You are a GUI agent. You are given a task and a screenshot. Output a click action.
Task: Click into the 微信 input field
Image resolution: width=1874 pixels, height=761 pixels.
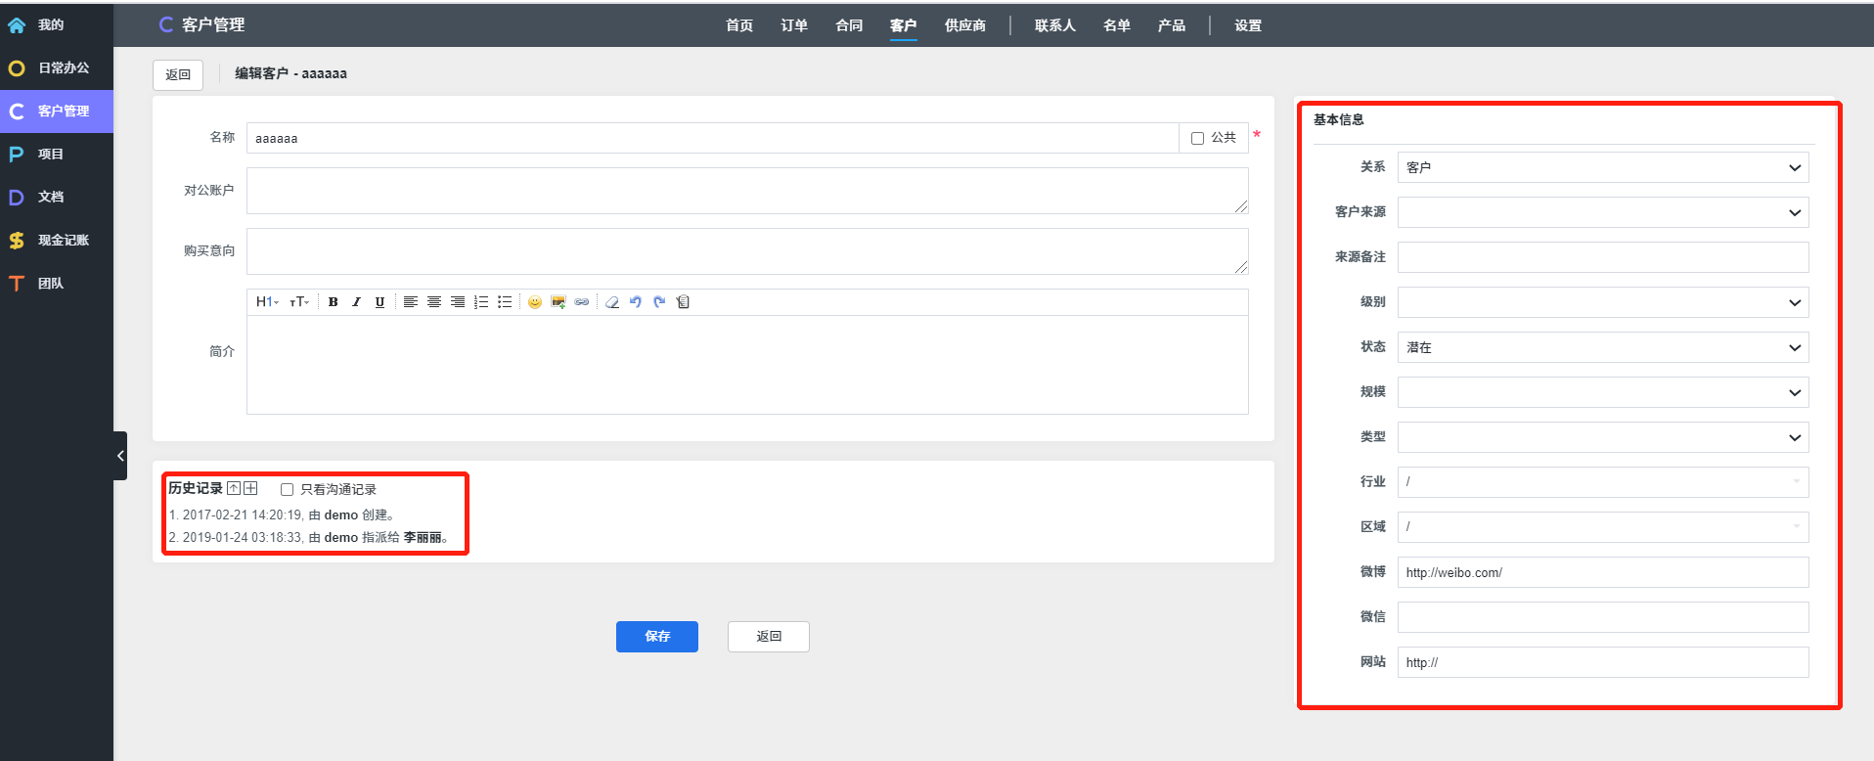[1602, 617]
